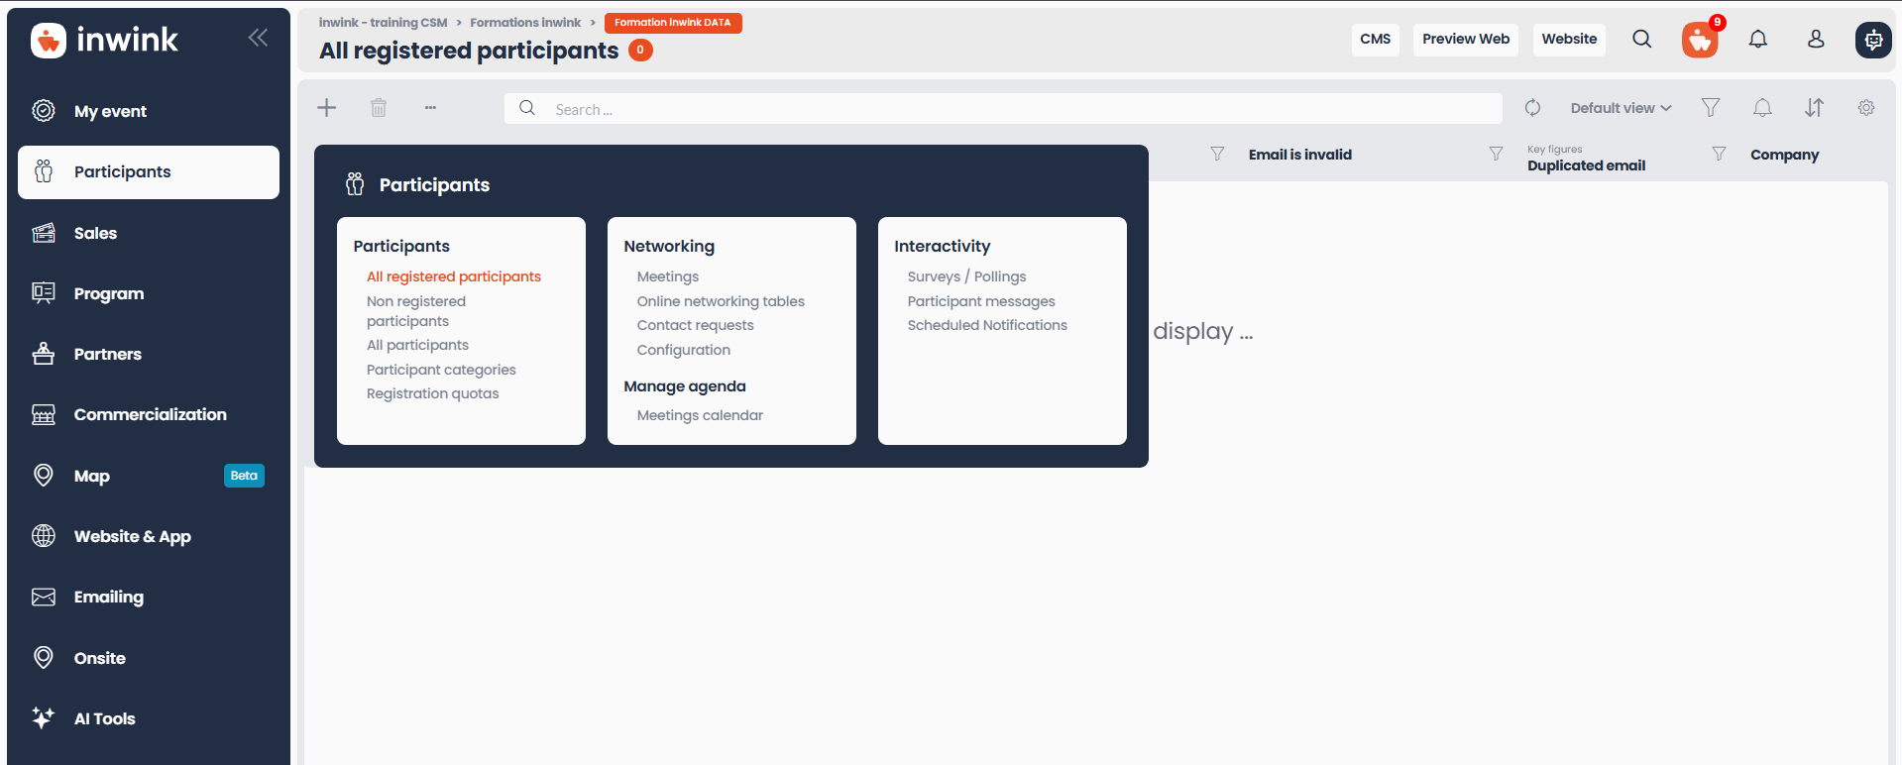Filter the 'Email is invalid' column
Viewport: 1902px width, 765px height.
click(x=1496, y=155)
